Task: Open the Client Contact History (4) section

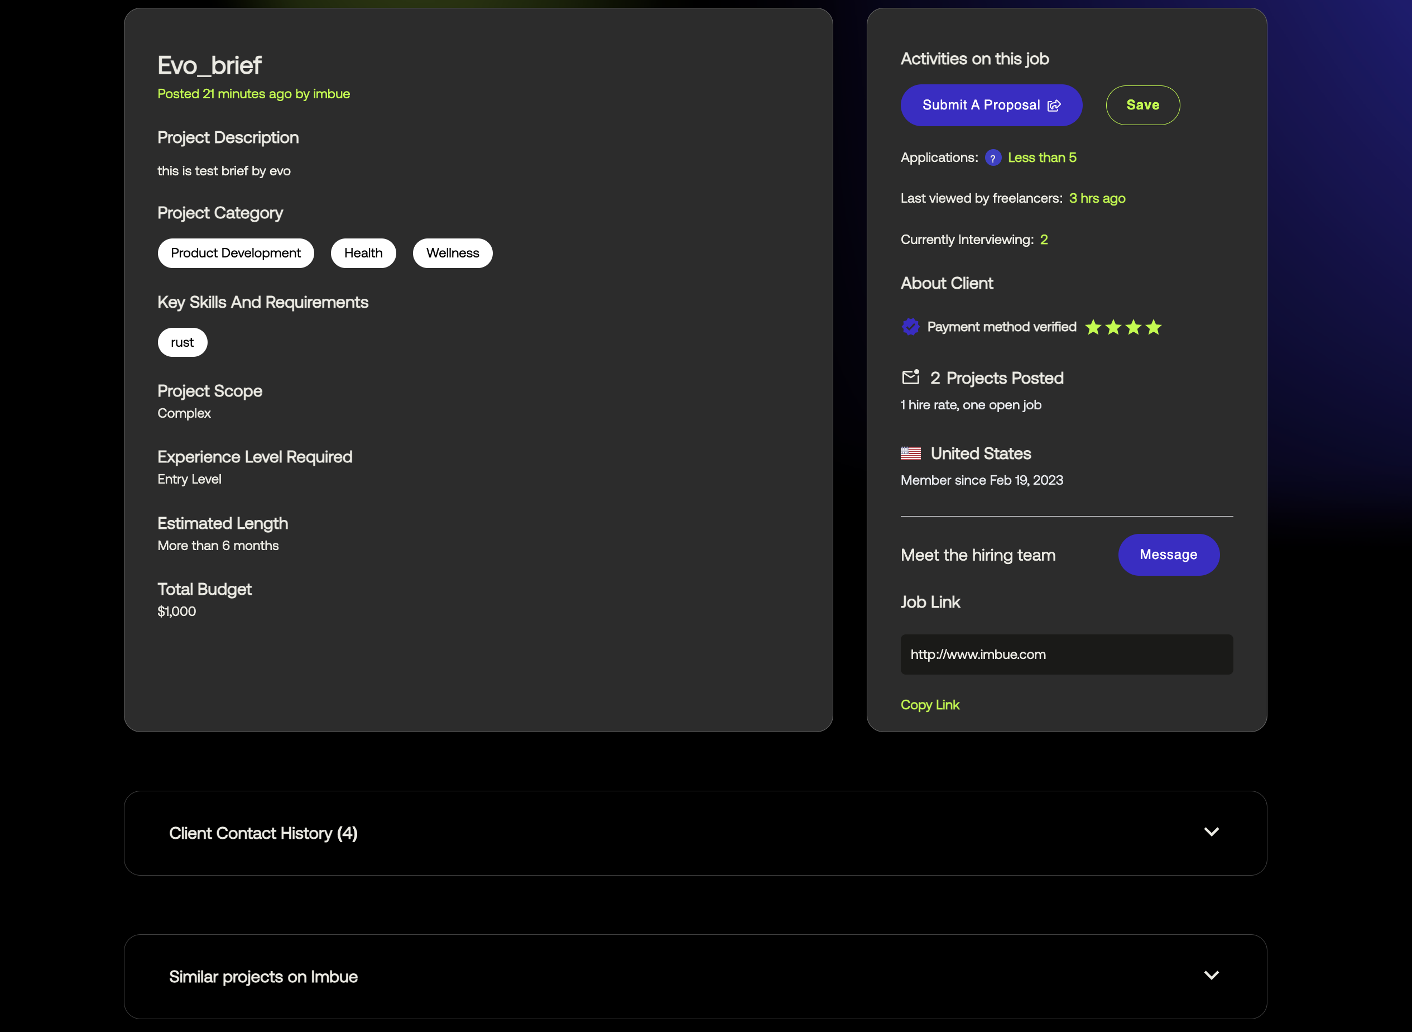Action: (x=263, y=833)
